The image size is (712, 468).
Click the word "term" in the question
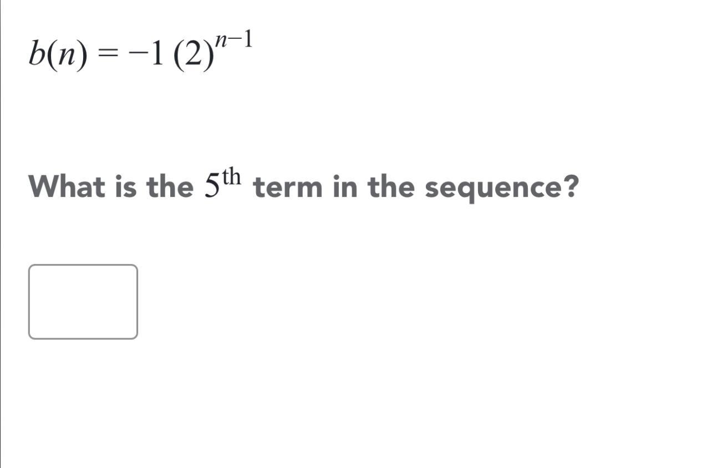287,188
